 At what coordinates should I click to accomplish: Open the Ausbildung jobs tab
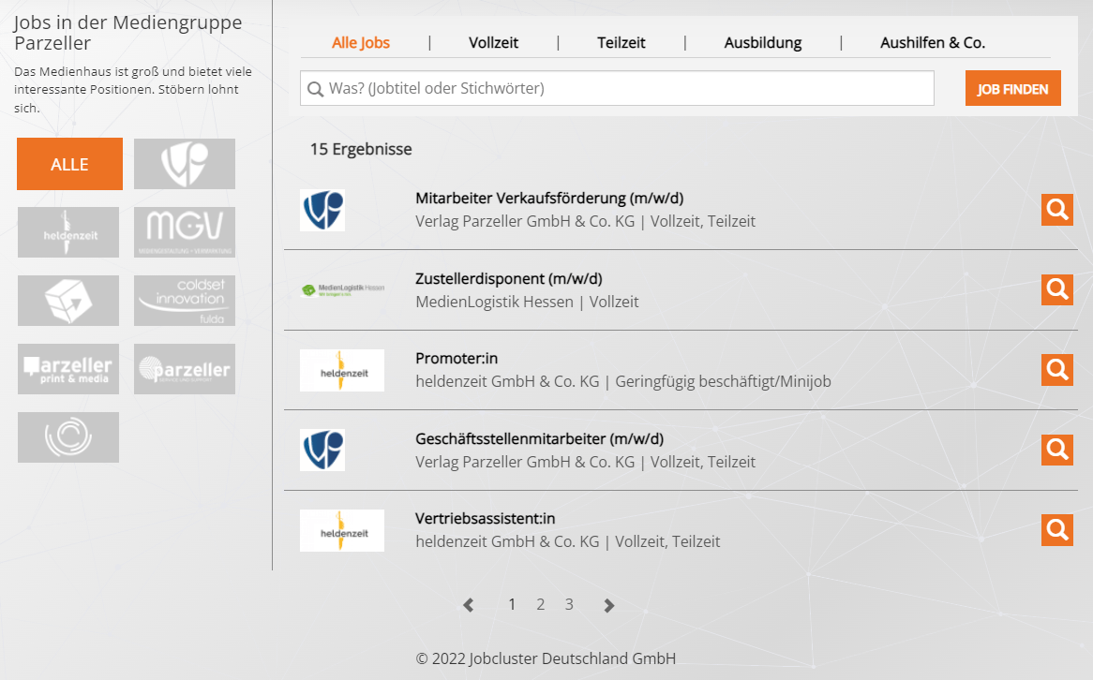(x=763, y=43)
